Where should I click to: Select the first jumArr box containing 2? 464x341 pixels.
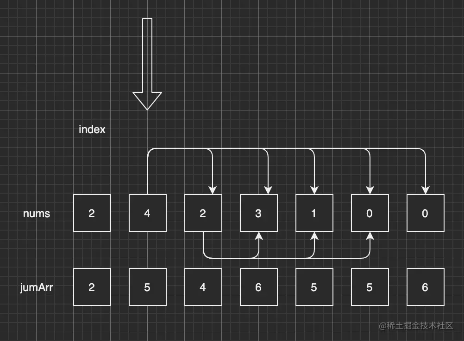pos(92,287)
